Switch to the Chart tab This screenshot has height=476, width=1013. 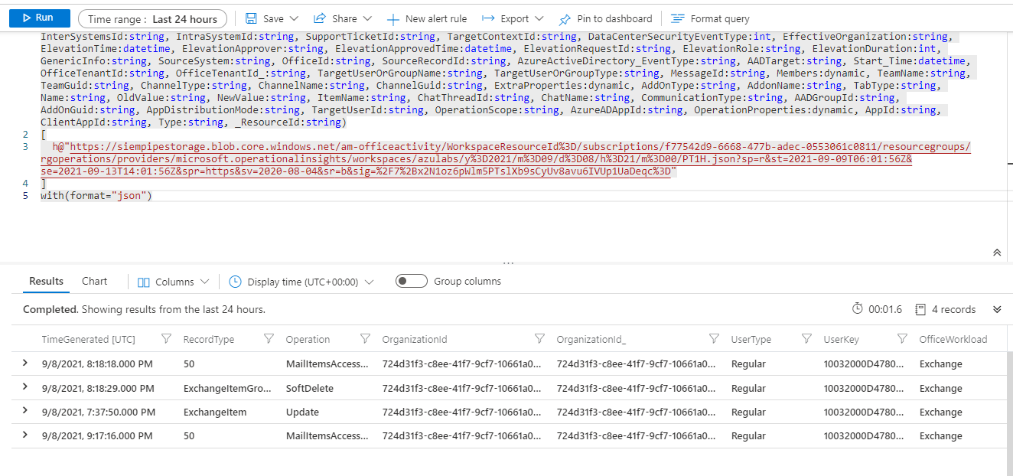pos(95,281)
